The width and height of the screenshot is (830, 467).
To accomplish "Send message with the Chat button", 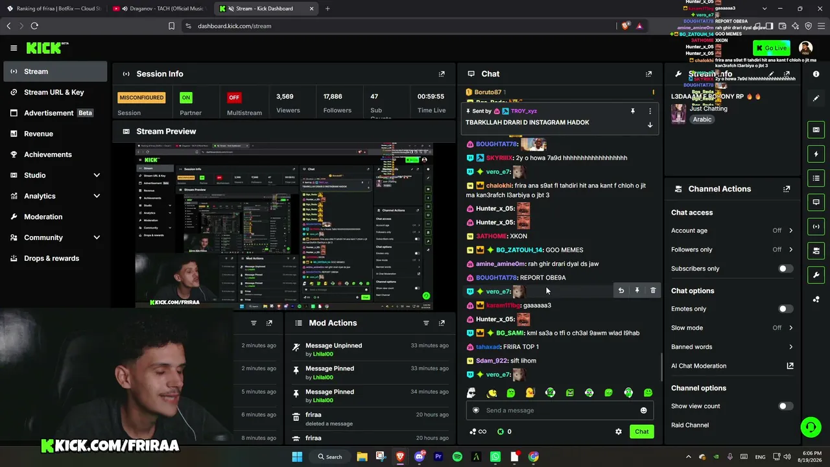I will click(x=641, y=431).
